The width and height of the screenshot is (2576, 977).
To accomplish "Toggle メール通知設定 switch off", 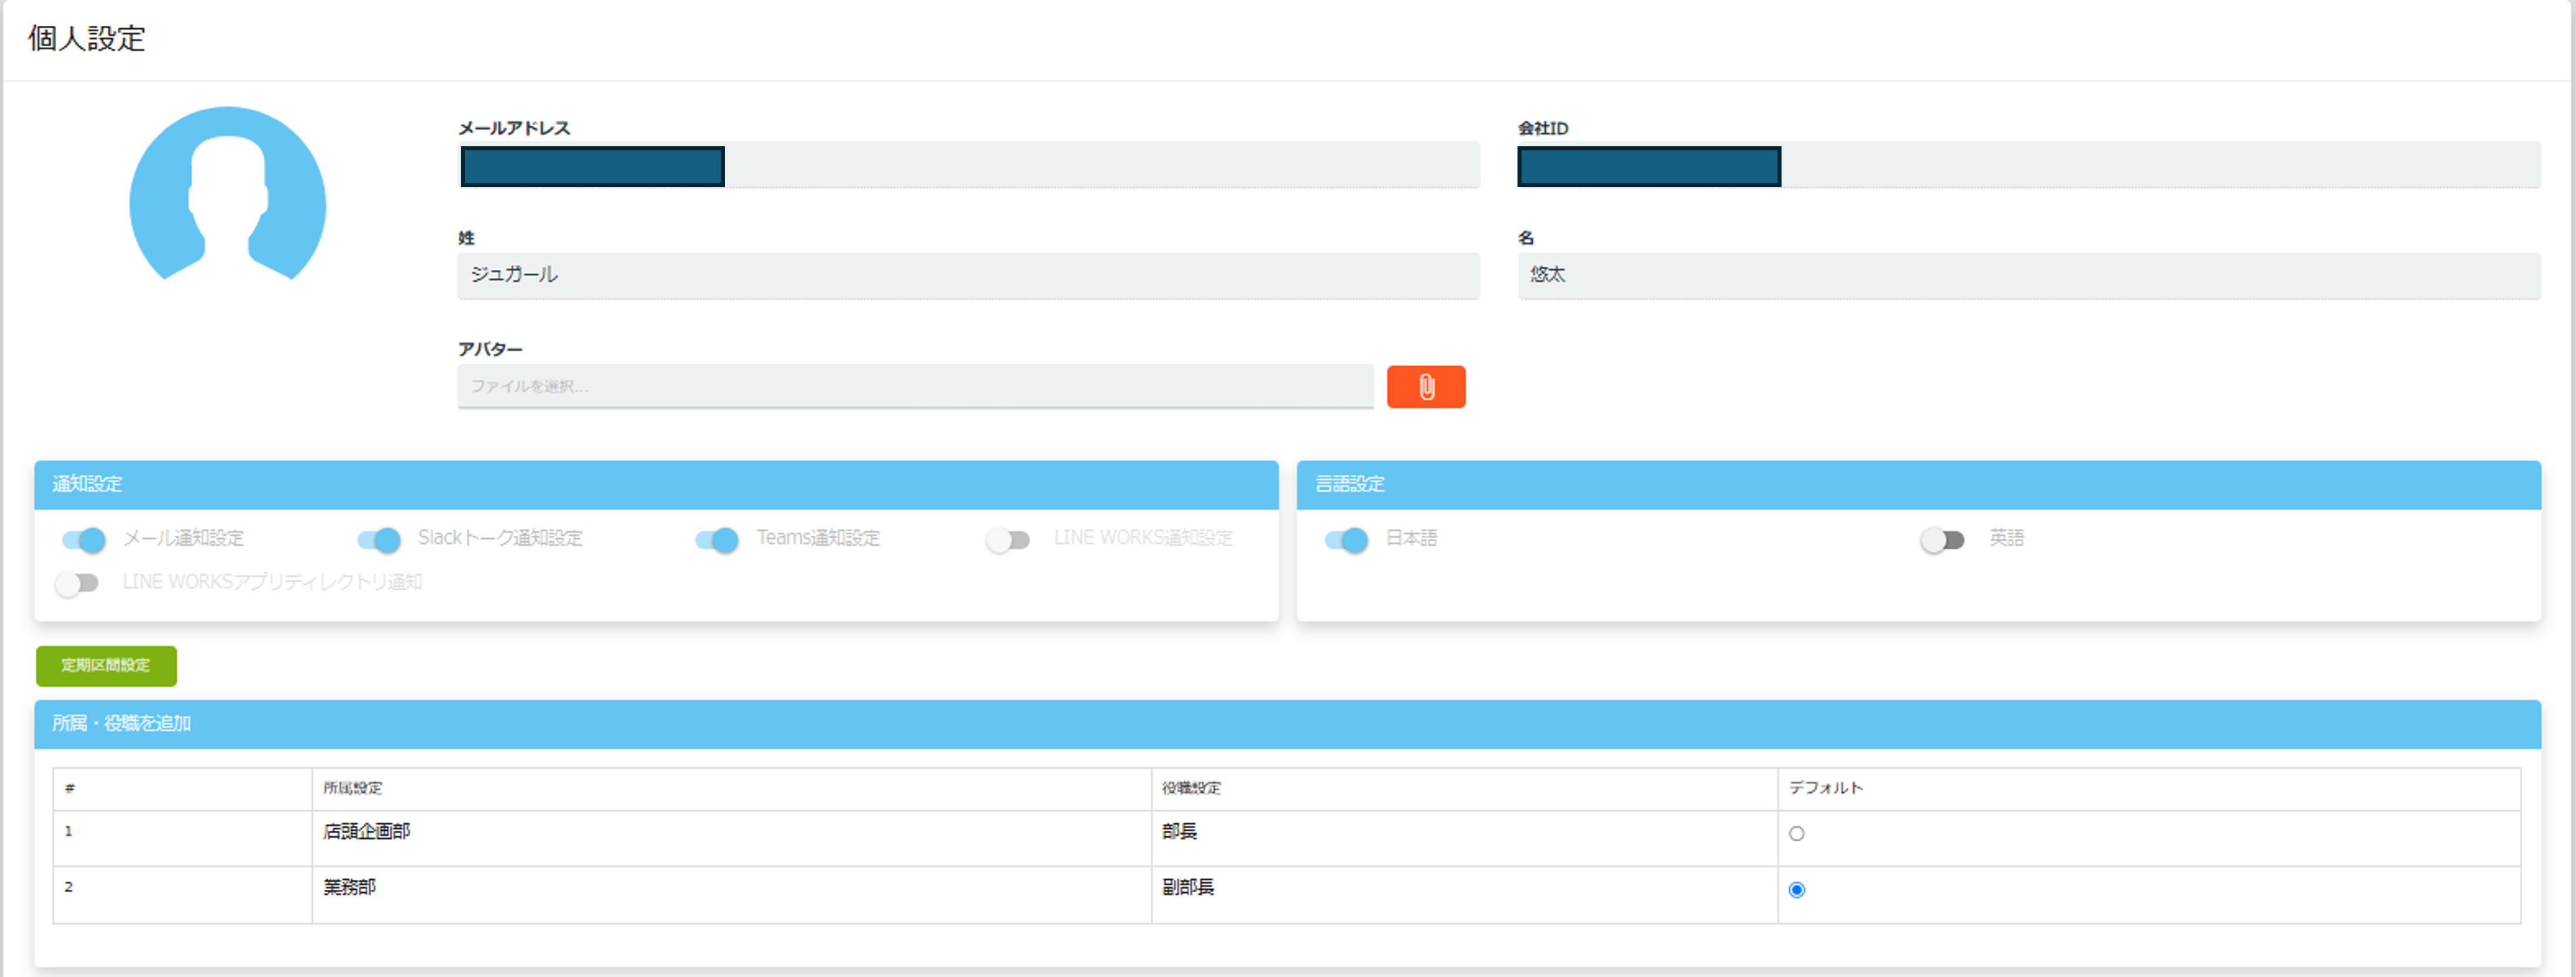I will tap(84, 539).
